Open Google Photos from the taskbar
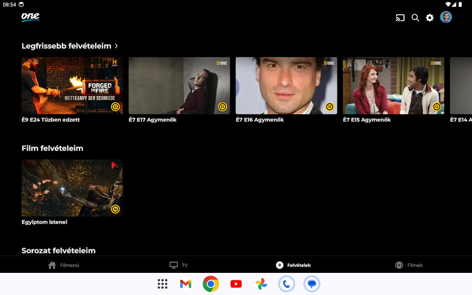Viewport: 472px width, 295px height. (x=261, y=284)
